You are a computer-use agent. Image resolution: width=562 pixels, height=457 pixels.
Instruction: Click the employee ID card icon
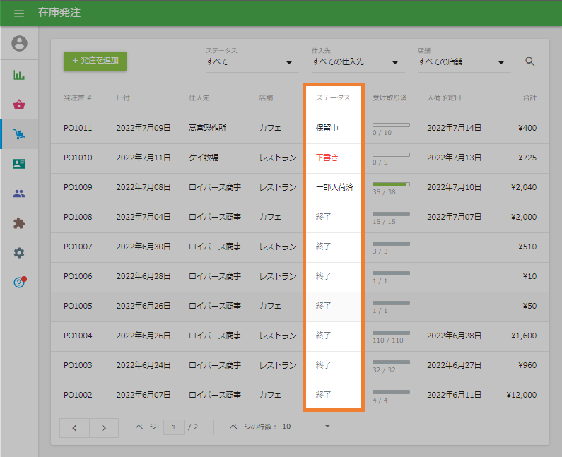(19, 164)
